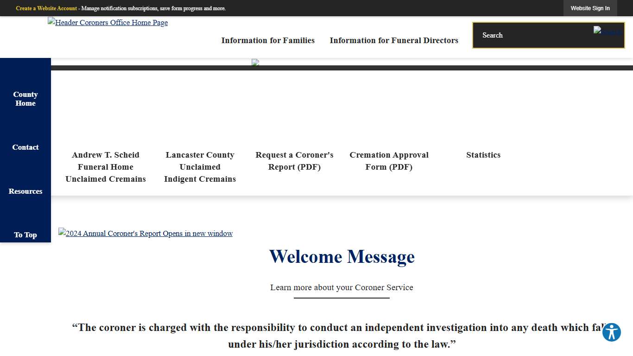View the Statistics page link
633x356 pixels.
[x=483, y=155]
